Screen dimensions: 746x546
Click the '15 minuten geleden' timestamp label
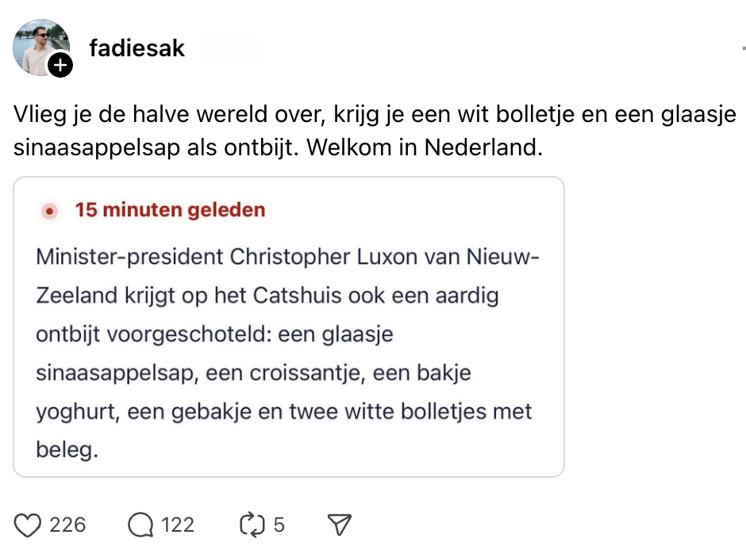170,211
